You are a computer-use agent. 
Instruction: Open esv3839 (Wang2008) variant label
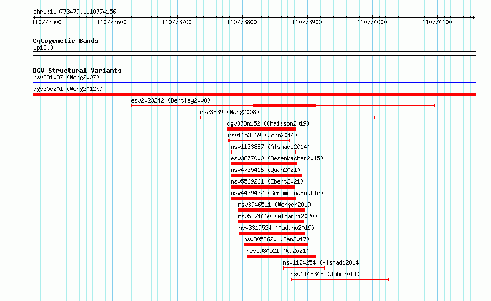point(230,112)
